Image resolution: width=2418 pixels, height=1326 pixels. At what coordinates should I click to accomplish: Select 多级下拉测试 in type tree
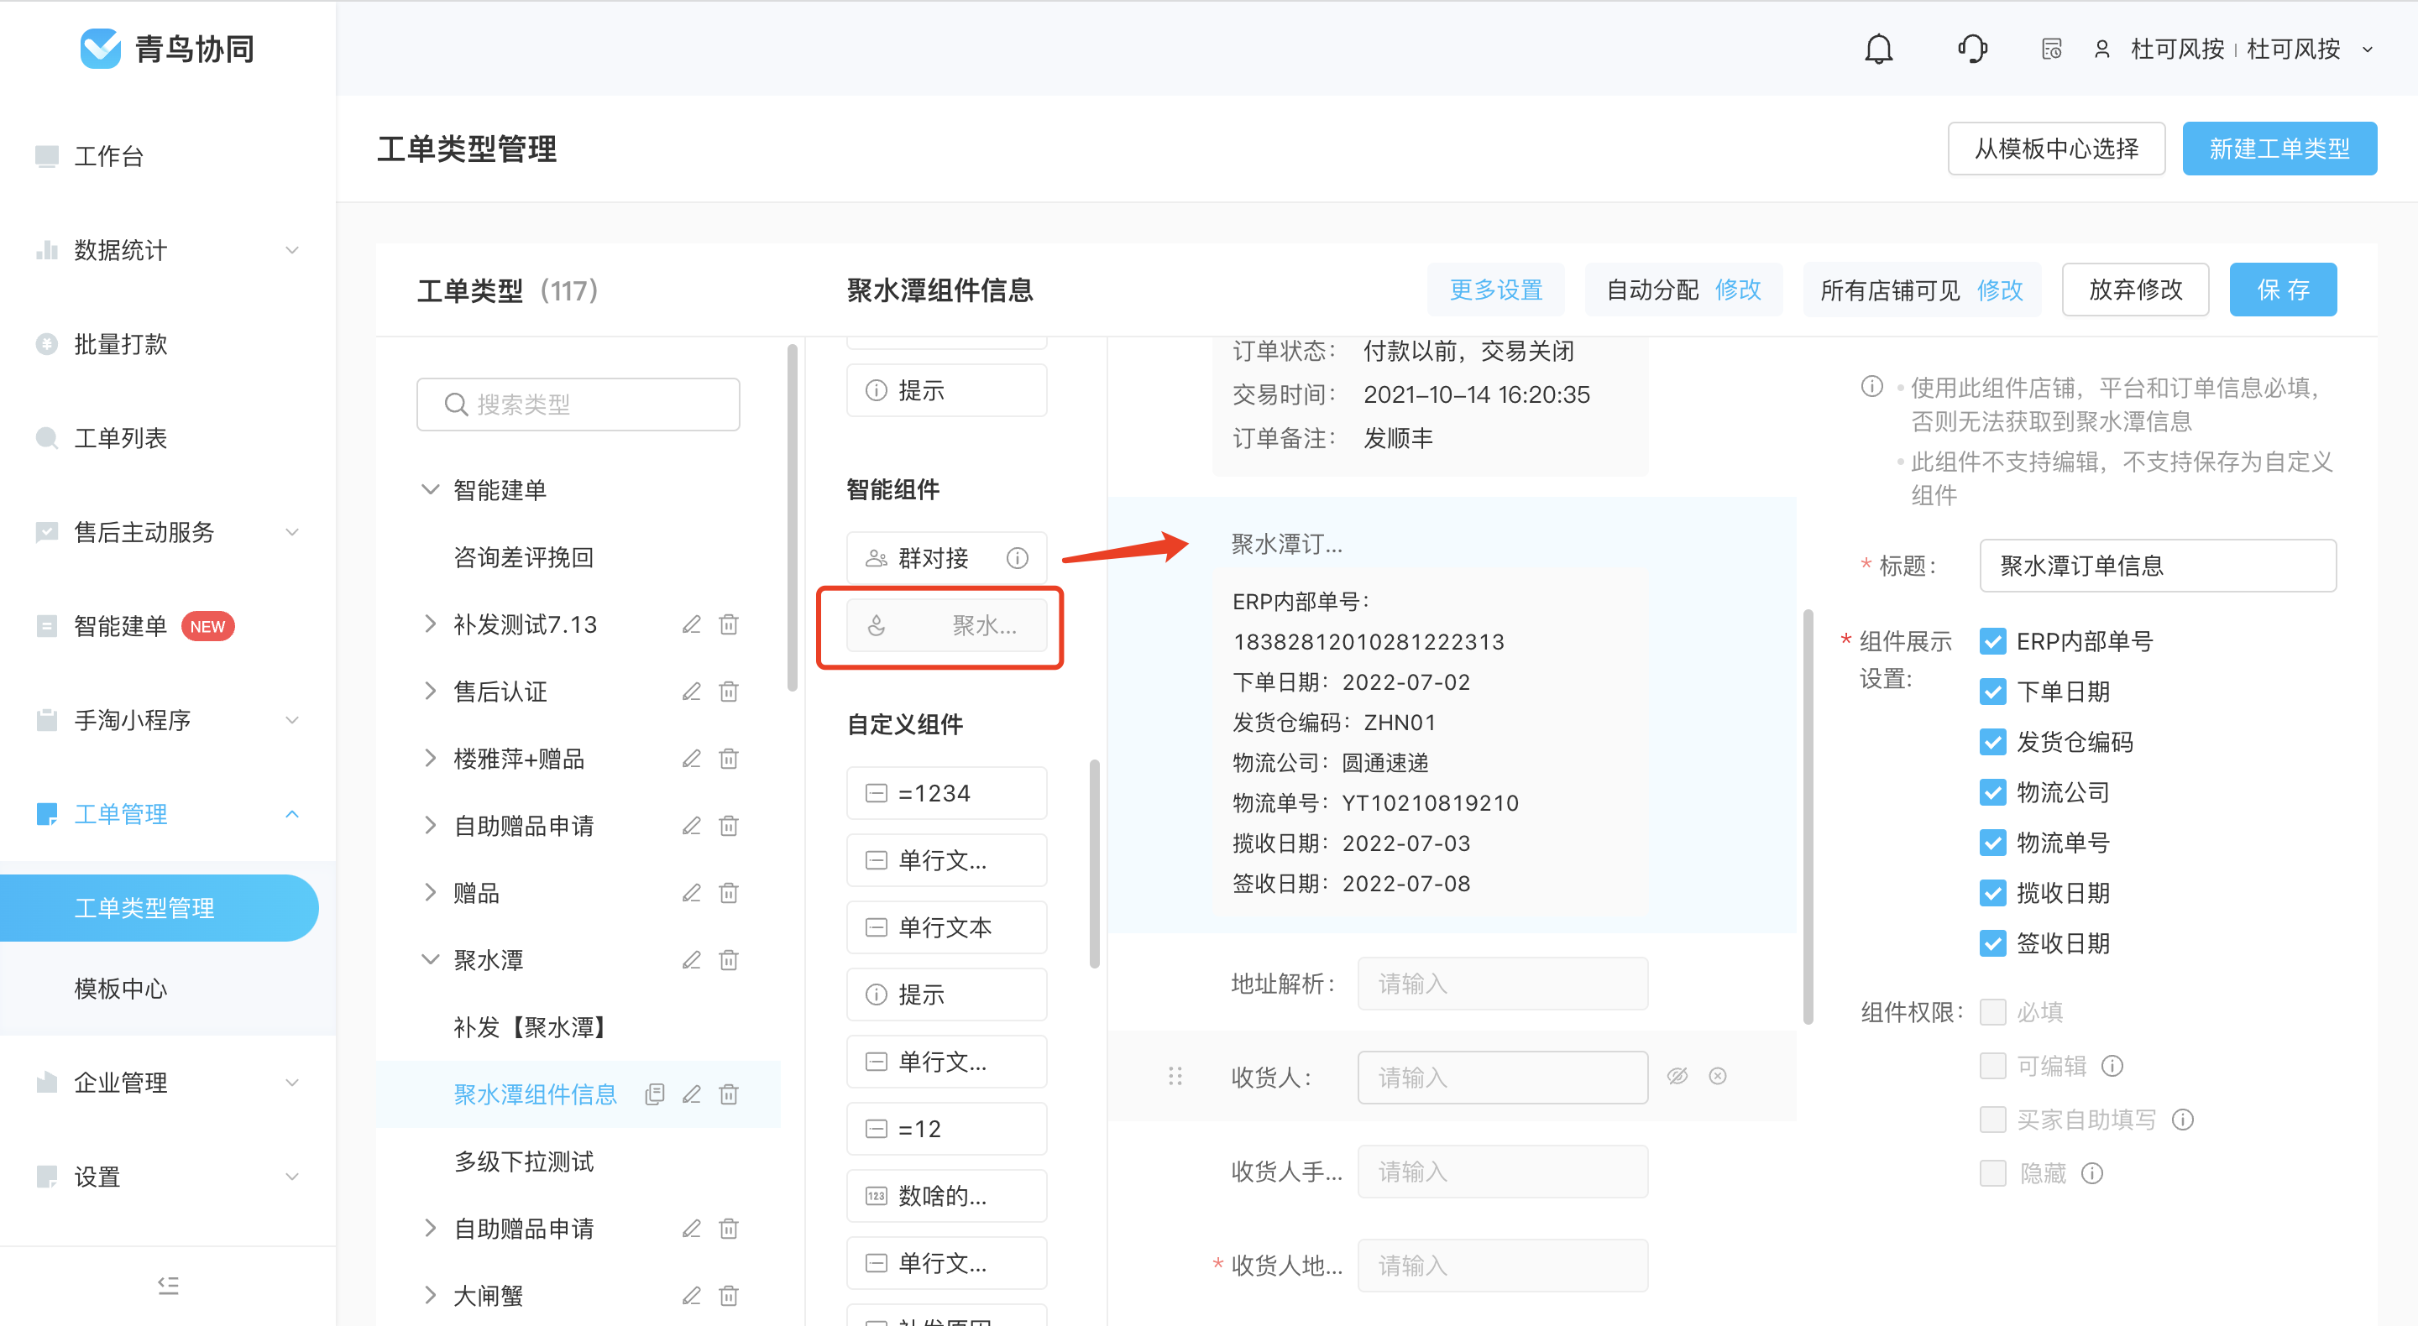coord(524,1162)
